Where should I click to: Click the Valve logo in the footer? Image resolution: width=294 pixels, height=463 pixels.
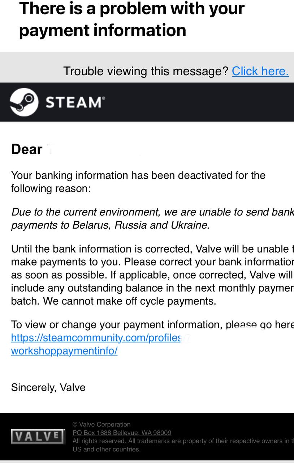[x=38, y=436]
